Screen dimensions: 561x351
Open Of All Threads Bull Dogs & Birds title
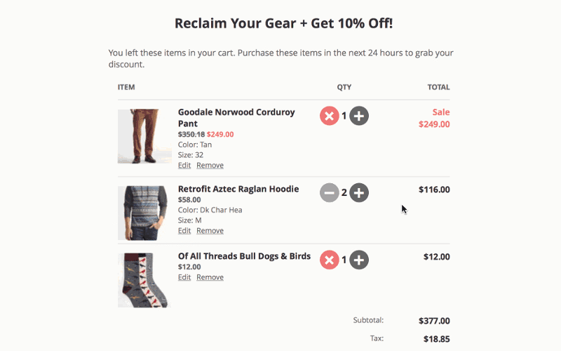244,256
